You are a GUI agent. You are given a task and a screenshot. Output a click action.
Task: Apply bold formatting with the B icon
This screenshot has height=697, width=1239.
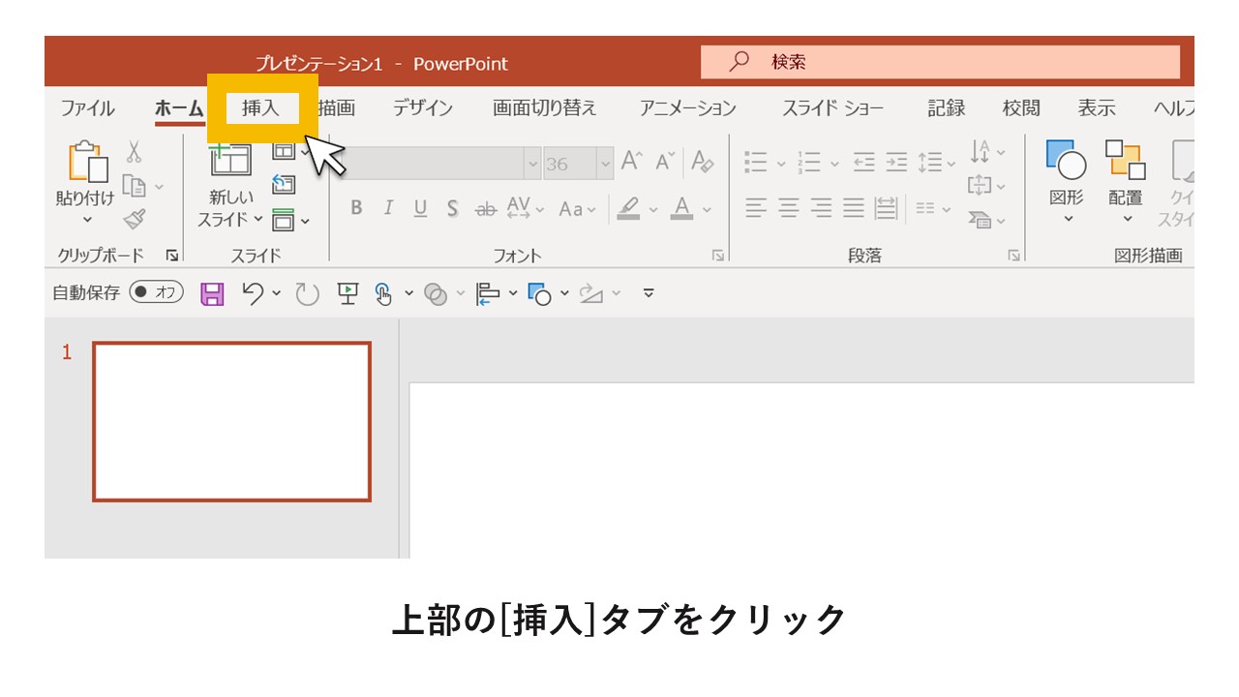coord(355,209)
